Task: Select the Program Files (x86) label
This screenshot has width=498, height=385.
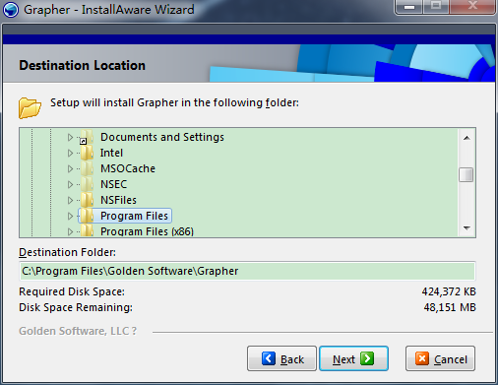Action: pos(147,231)
